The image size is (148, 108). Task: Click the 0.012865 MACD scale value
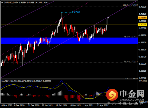click(x=143, y=81)
